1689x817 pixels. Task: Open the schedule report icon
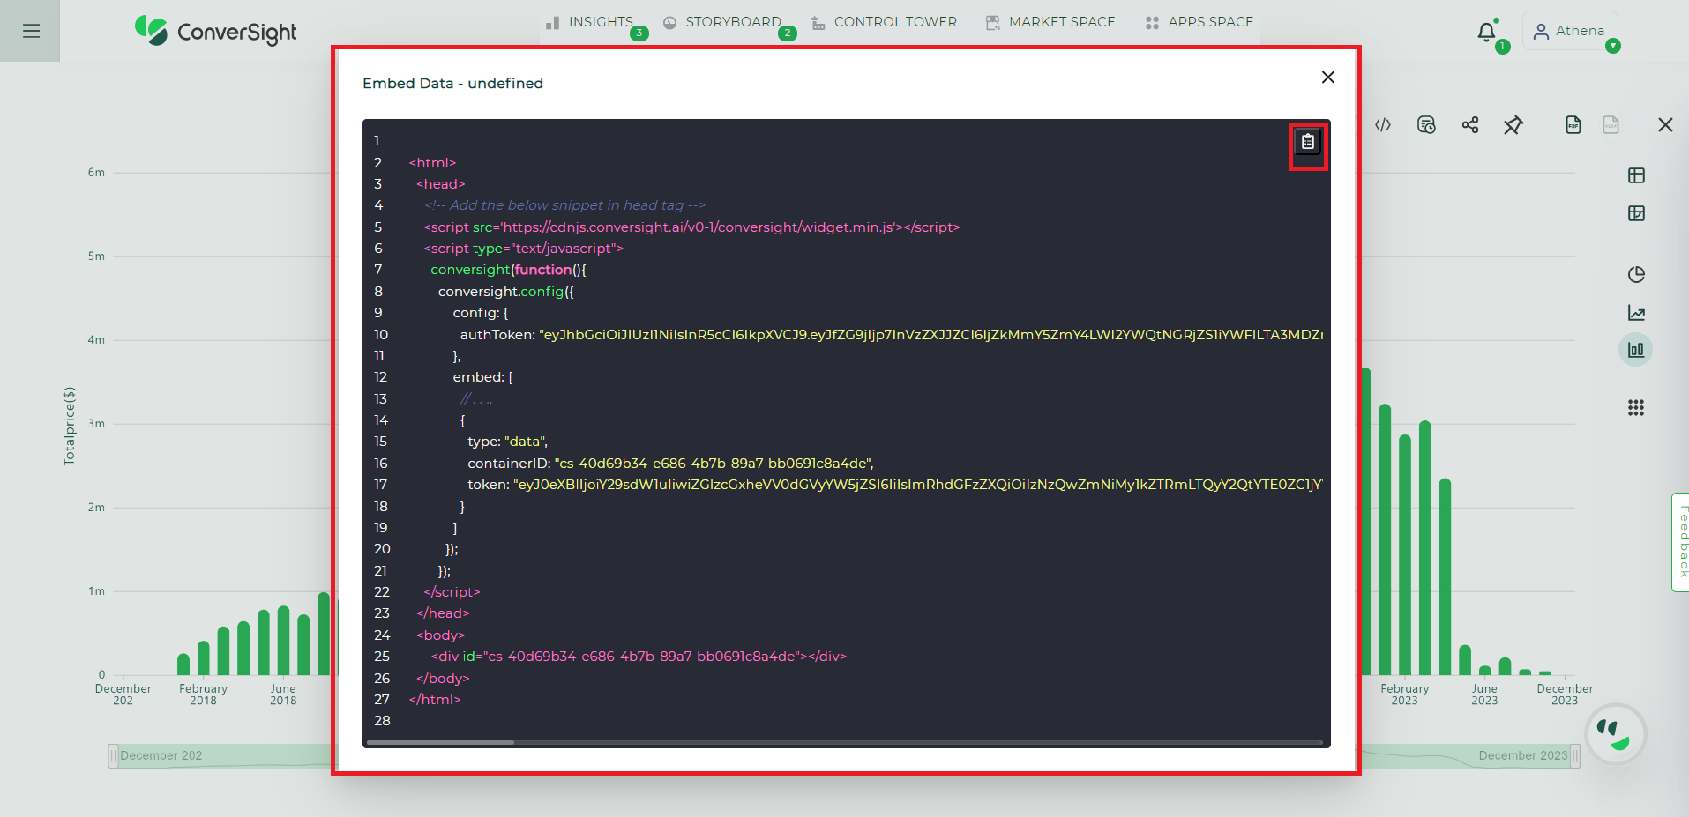point(1426,125)
